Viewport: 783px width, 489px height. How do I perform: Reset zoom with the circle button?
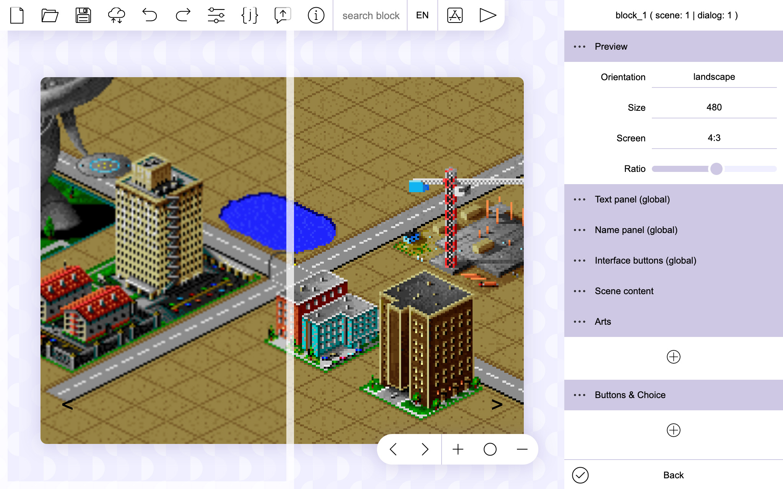490,449
